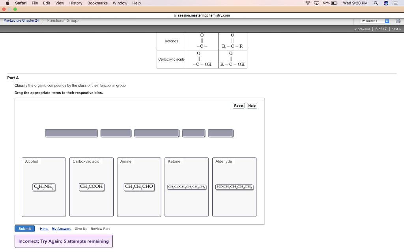This screenshot has width=404, height=252.
Task: Open the History menu
Action: click(76, 3)
